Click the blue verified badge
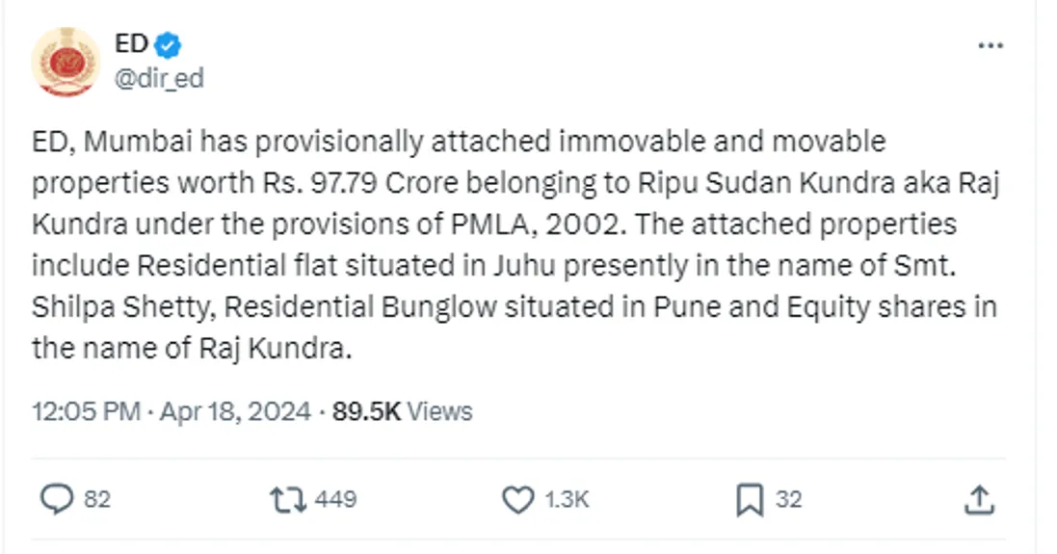The image size is (1057, 554). pyautogui.click(x=169, y=45)
